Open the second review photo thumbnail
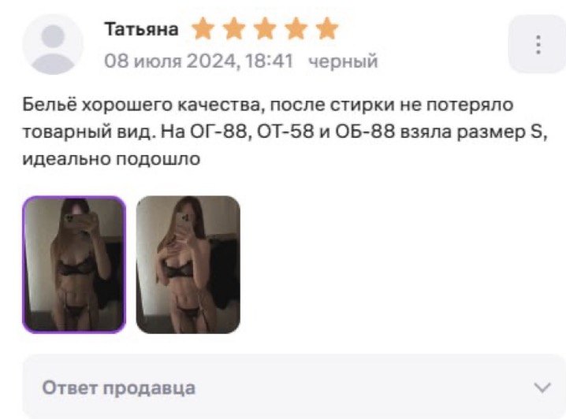Screen dimensions: 566x419 [188, 265]
